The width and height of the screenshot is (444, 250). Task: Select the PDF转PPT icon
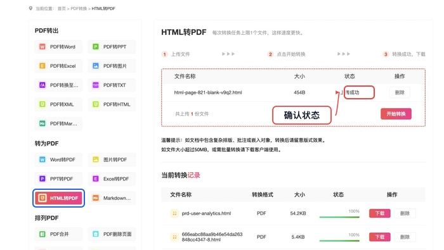(96, 47)
